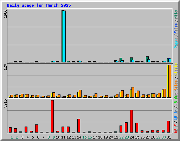Click the "Daily usage for March 2025" title

pos(39,5)
